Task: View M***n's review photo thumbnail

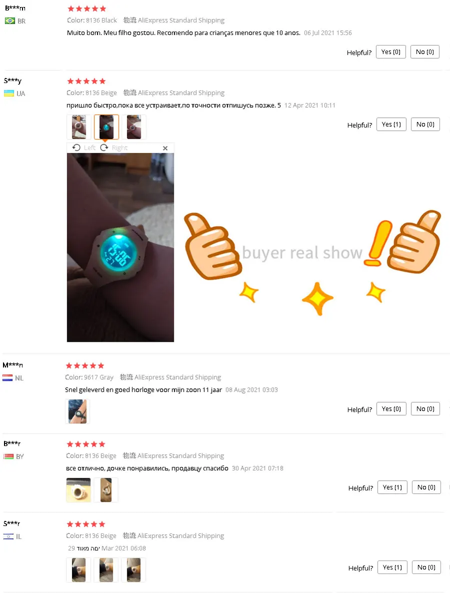Action: 77,411
